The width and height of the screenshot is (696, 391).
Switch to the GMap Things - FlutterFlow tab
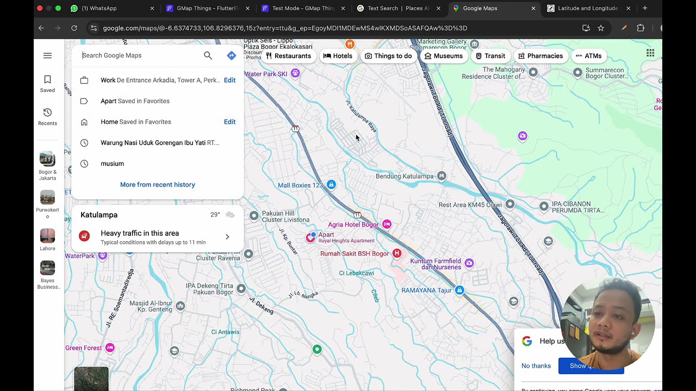pos(208,8)
